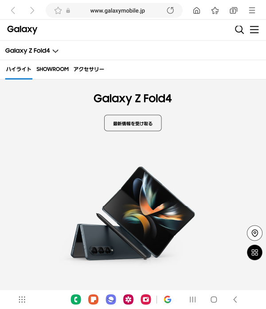Open the アクセサリー tab
This screenshot has height=309, width=266.
point(89,69)
